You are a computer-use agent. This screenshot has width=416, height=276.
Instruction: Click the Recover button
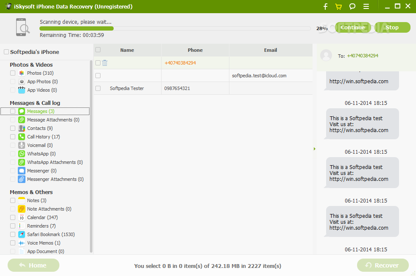click(x=383, y=265)
